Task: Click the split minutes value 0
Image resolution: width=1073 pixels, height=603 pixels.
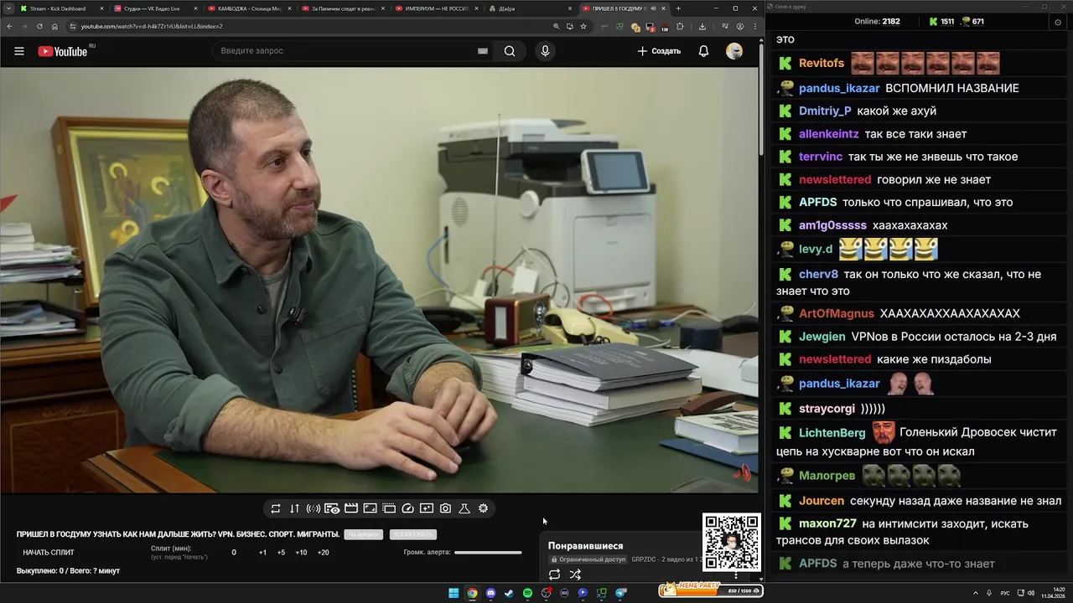Action: [234, 553]
